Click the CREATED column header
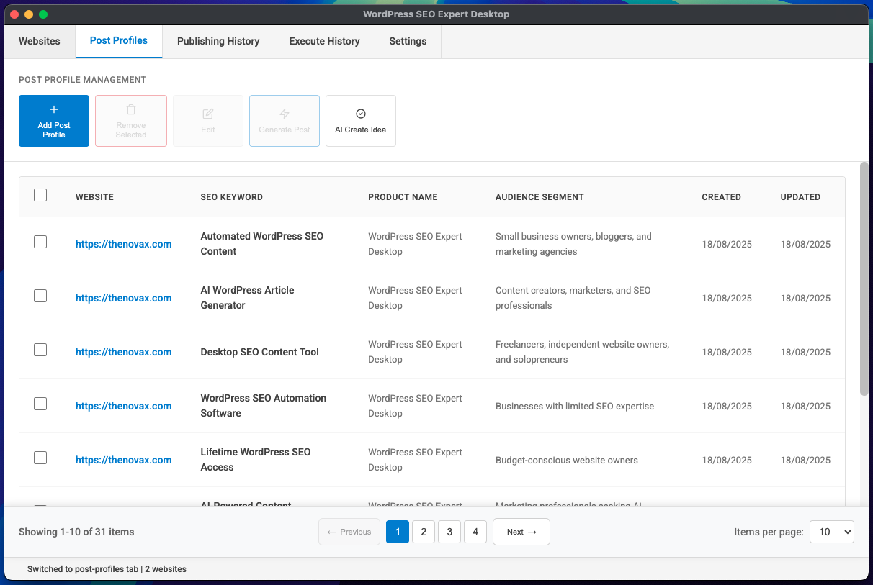This screenshot has width=873, height=585. pos(721,197)
